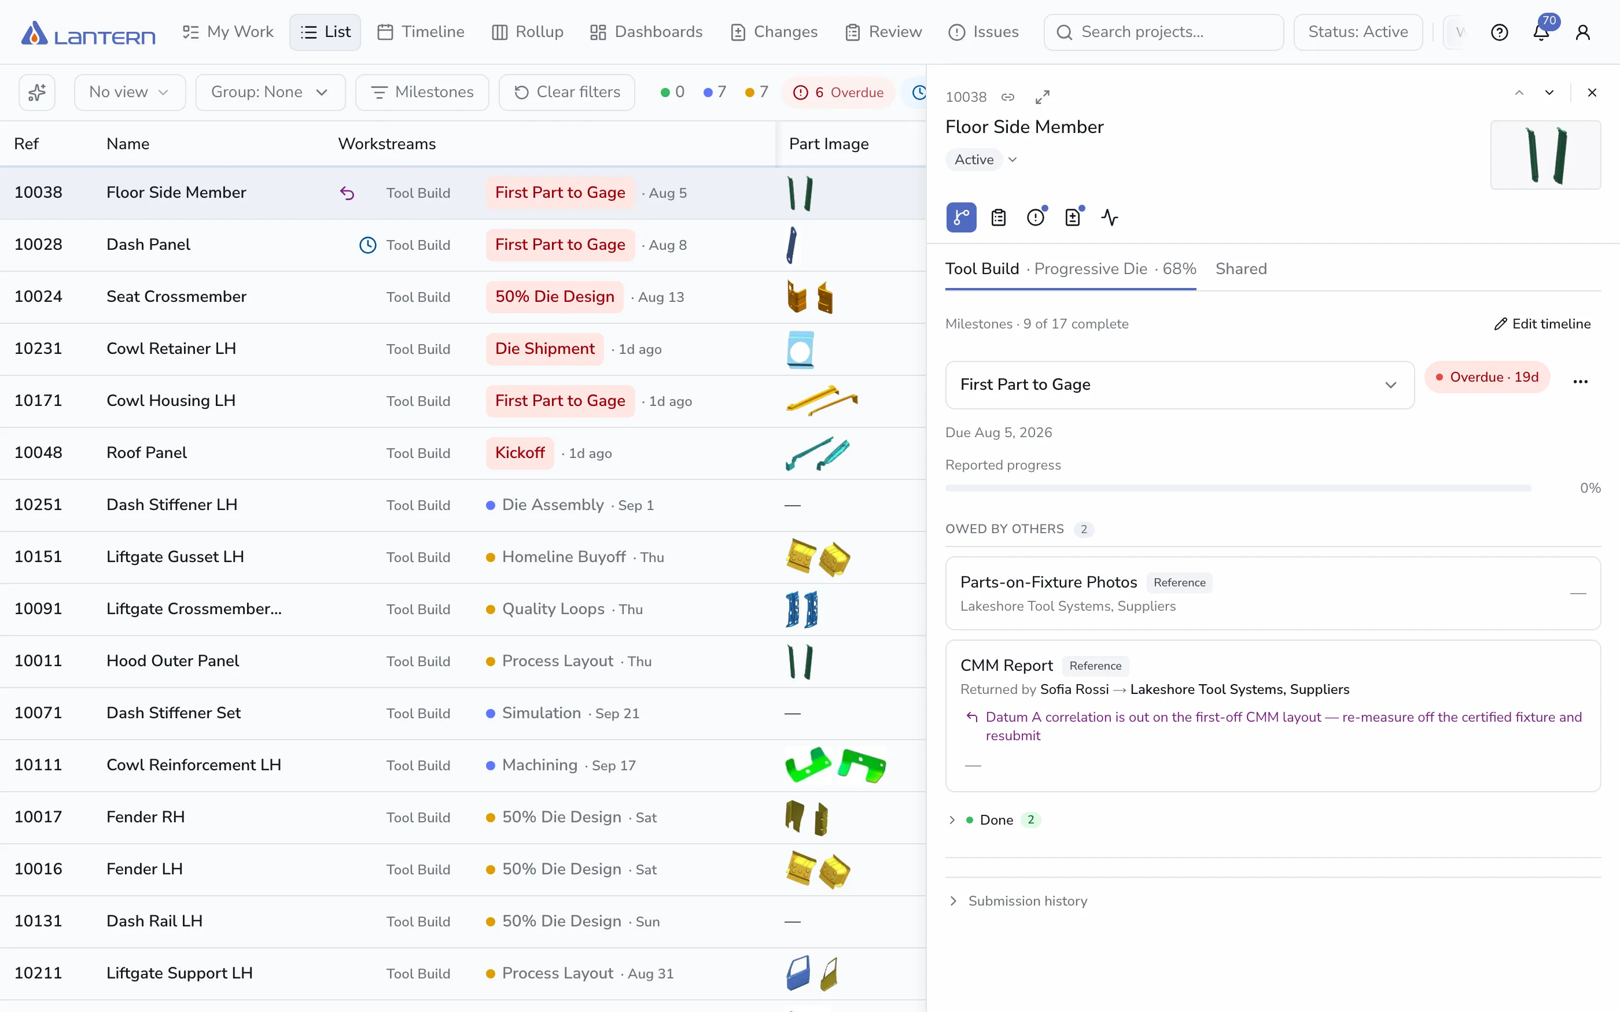The image size is (1620, 1012).
Task: Filter by orange status count 7
Action: (x=756, y=93)
